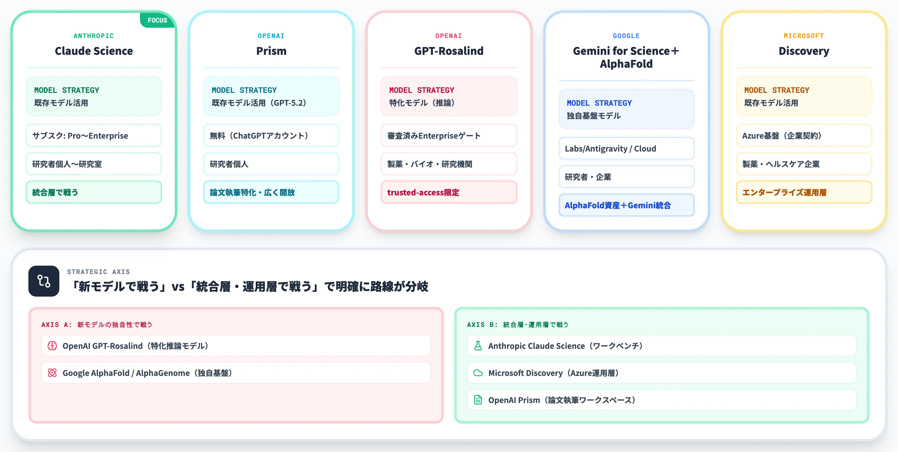Click 審査済みEnterpriseゲート row

coord(449,135)
